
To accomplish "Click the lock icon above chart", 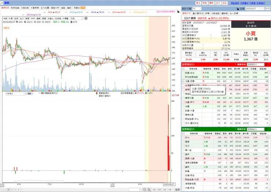I will (178, 12).
